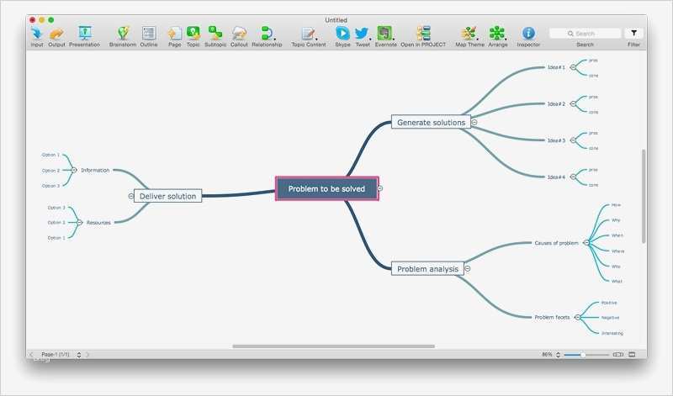The width and height of the screenshot is (673, 396).
Task: Click the Arrange toolbar icon
Action: point(497,33)
